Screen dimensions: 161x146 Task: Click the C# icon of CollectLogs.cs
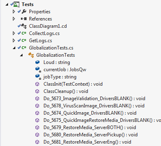[24, 33]
